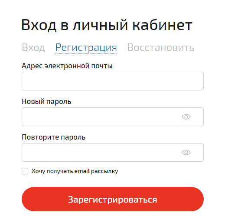
Task: Subscribe to newsletter using the empty checkbox
Action: (x=25, y=171)
